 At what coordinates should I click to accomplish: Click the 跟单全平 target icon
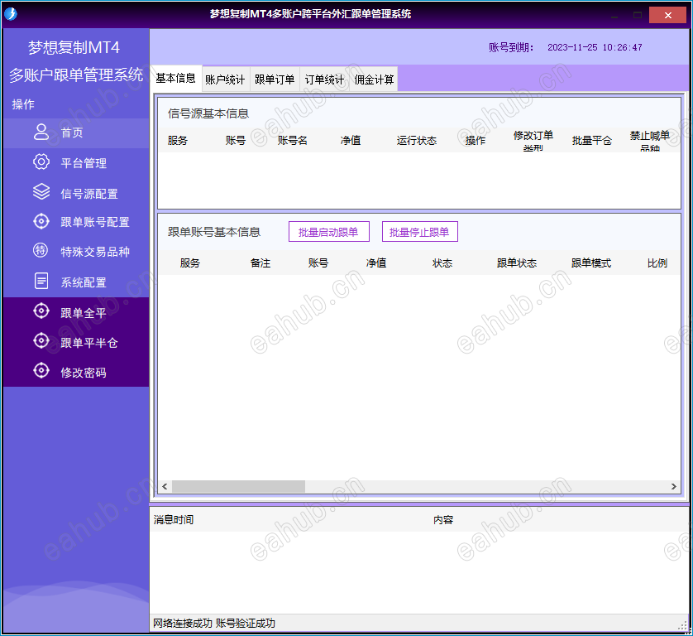tap(41, 311)
